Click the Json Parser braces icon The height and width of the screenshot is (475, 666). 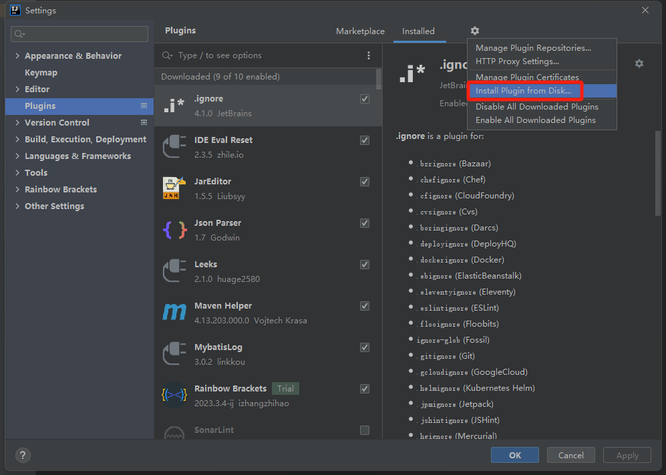pyautogui.click(x=174, y=230)
